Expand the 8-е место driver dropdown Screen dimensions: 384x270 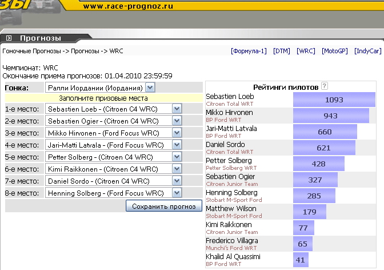pyautogui.click(x=114, y=193)
